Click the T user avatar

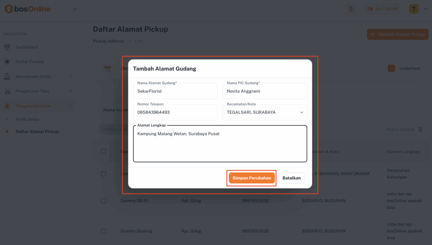tap(414, 9)
